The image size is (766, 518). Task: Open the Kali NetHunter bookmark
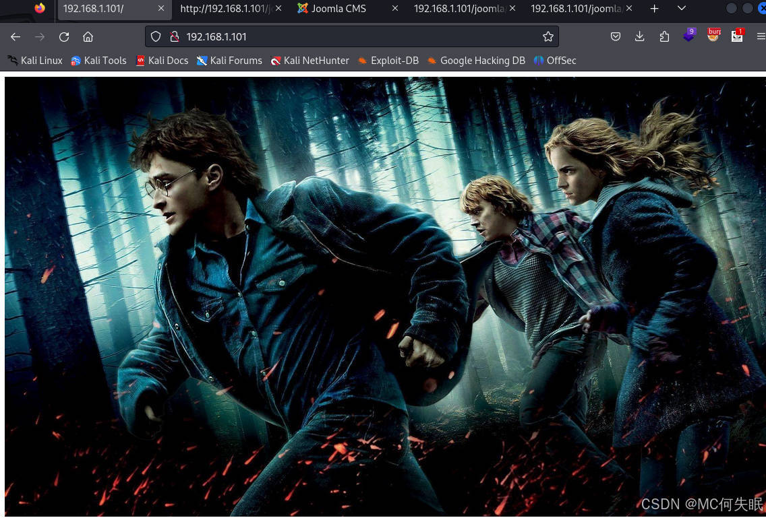[x=310, y=61]
